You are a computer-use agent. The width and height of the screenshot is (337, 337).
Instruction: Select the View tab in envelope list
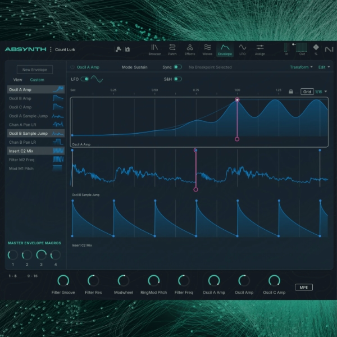(x=17, y=80)
